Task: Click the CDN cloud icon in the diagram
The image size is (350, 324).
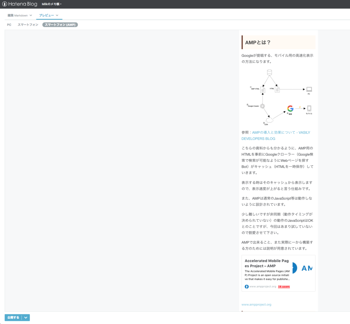Action: [x=269, y=120]
